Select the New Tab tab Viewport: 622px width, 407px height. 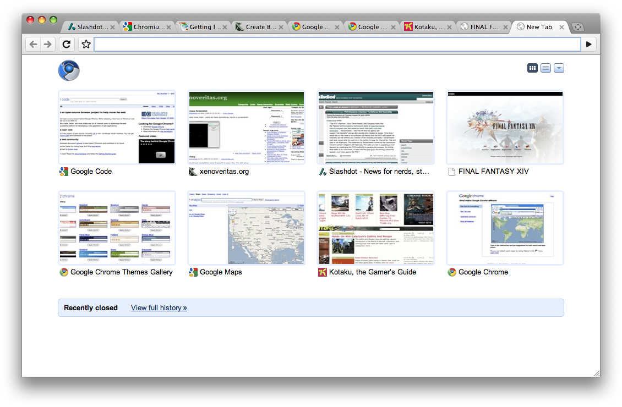tap(539, 27)
